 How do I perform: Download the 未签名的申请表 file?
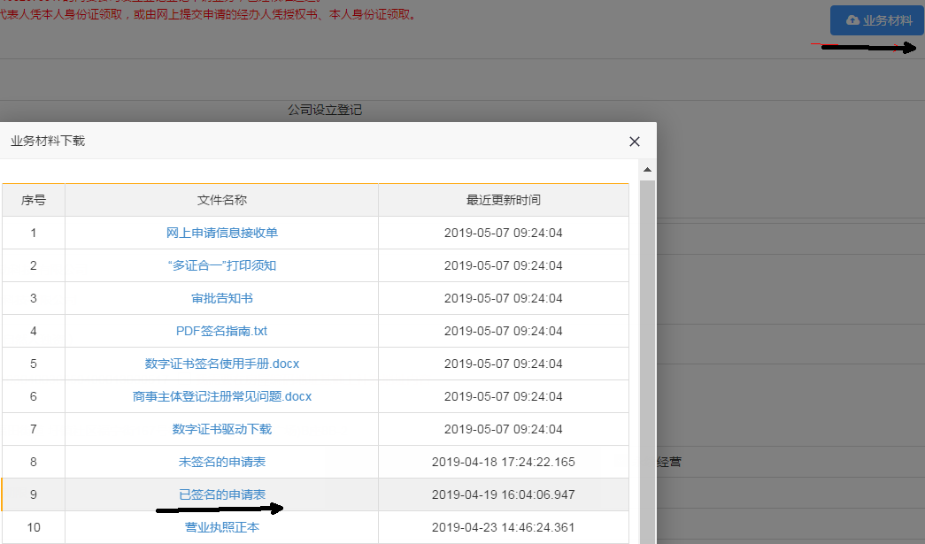click(x=222, y=462)
